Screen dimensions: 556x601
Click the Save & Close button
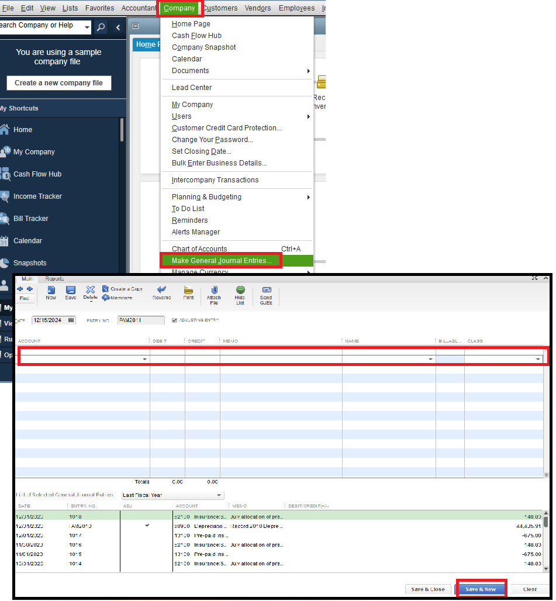coord(428,589)
